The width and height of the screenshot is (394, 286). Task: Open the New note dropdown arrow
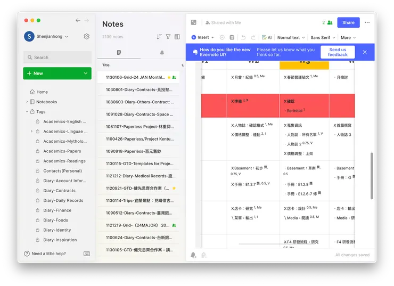tap(85, 73)
